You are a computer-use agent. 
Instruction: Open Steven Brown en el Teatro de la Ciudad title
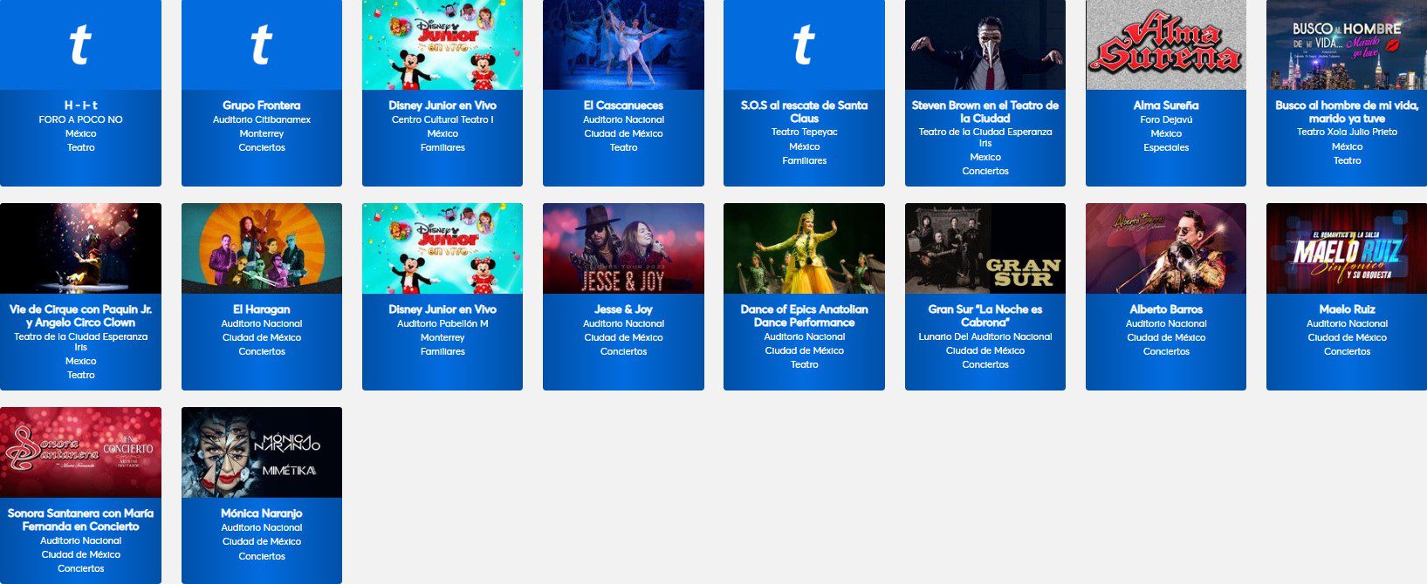point(985,112)
